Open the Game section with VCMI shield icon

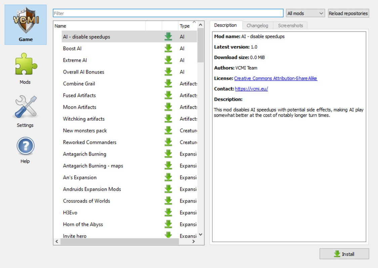pos(26,24)
